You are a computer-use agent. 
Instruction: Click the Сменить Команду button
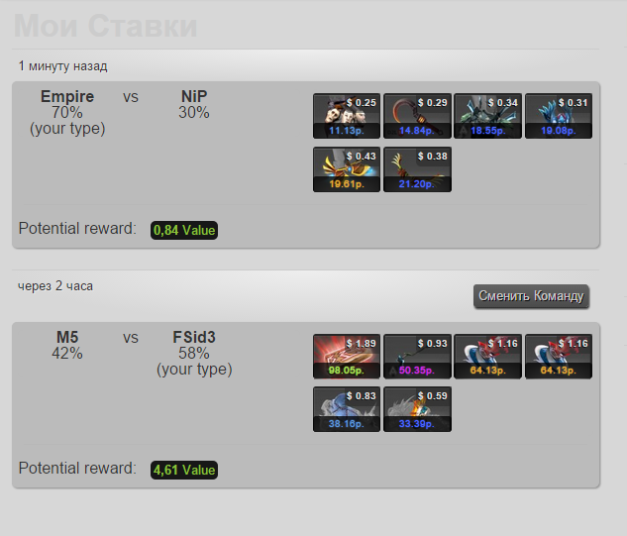[x=531, y=296]
